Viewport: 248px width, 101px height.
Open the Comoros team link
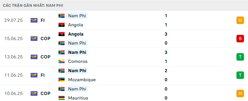[x=78, y=61]
